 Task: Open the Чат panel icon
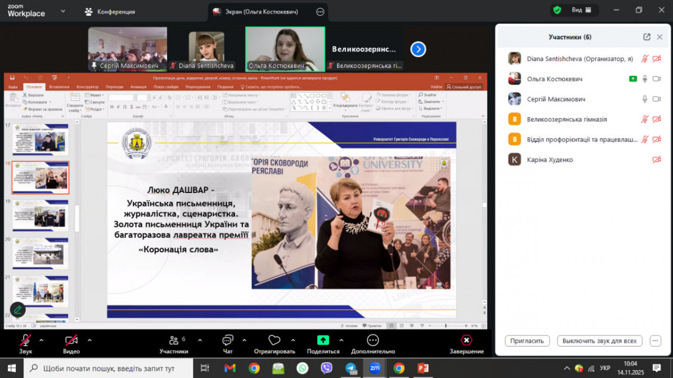[x=227, y=340]
